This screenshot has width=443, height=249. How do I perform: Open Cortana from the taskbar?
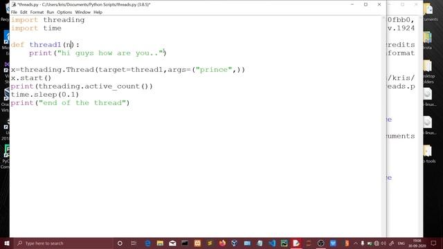[x=120, y=243]
